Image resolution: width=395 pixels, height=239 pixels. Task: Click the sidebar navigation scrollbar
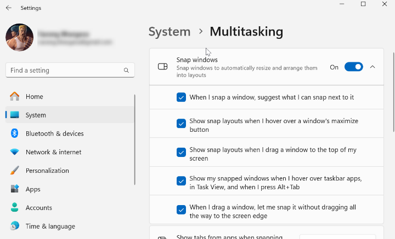click(x=135, y=139)
